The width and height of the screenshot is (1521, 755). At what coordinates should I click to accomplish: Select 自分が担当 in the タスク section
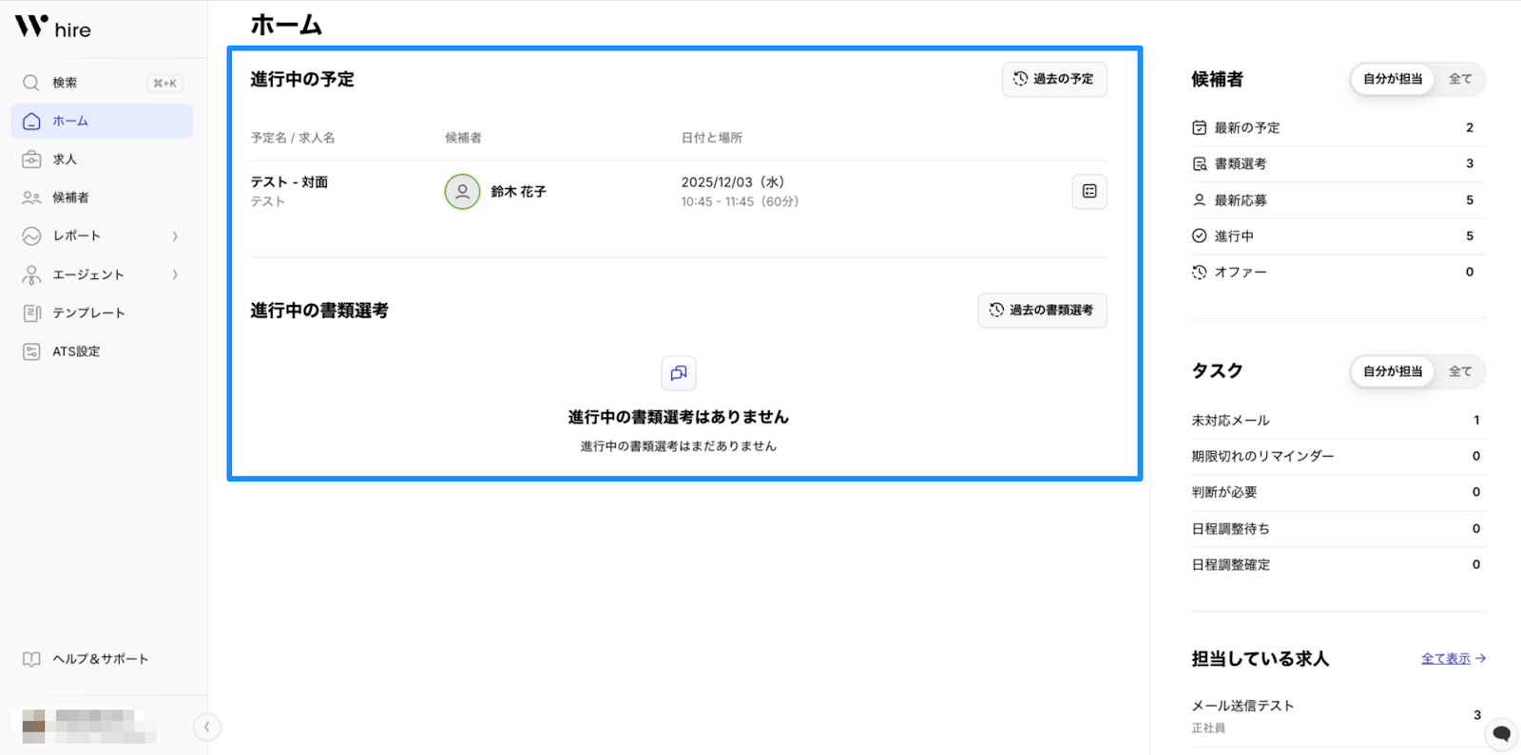pyautogui.click(x=1392, y=371)
